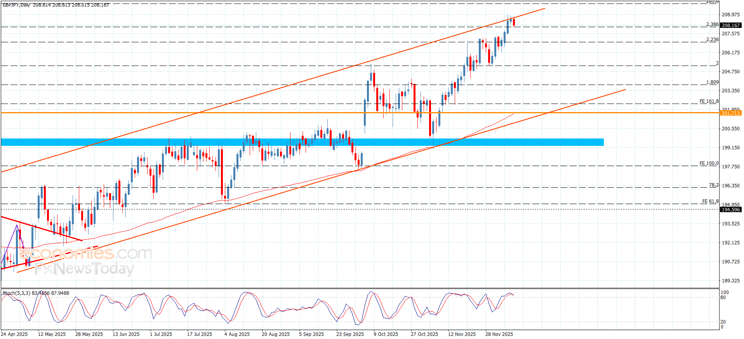Click the 189.325 price axis value
744x339 pixels.
(730, 281)
